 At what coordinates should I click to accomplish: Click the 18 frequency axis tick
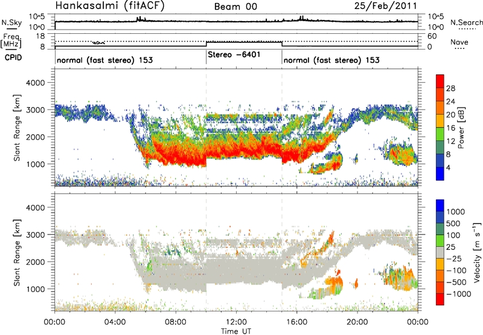click(x=40, y=36)
